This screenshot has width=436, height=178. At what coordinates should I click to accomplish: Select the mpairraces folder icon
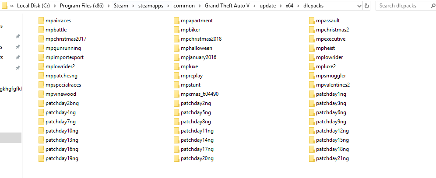[x=41, y=21]
